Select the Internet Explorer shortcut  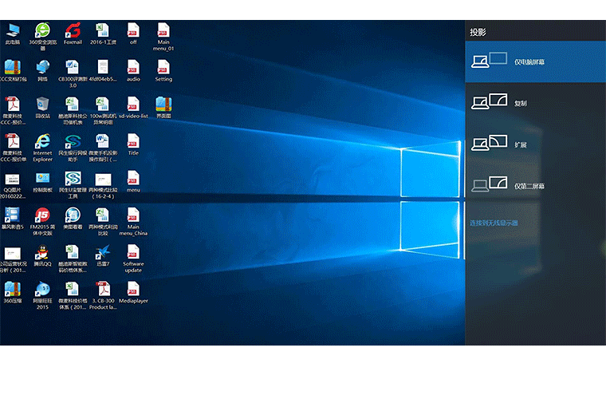pos(42,148)
